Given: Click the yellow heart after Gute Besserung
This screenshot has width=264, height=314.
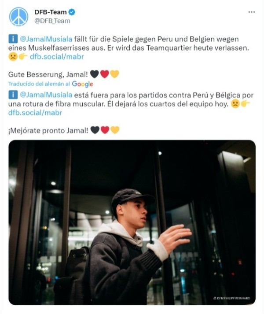Looking at the screenshot, I should 114,74.
